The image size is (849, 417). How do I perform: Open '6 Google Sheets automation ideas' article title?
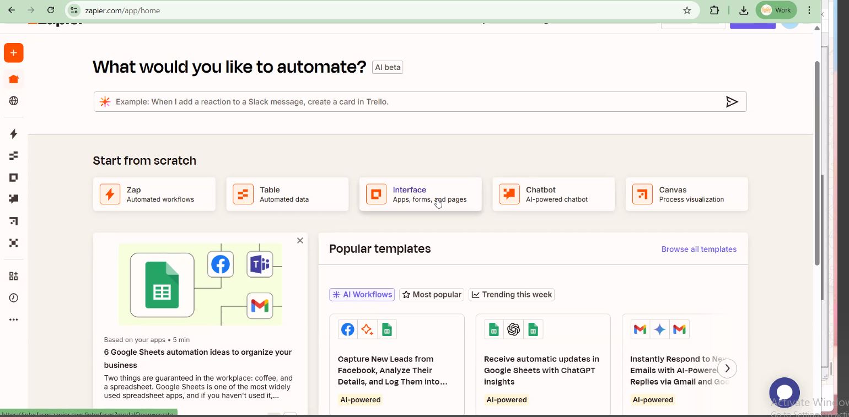[x=198, y=358]
